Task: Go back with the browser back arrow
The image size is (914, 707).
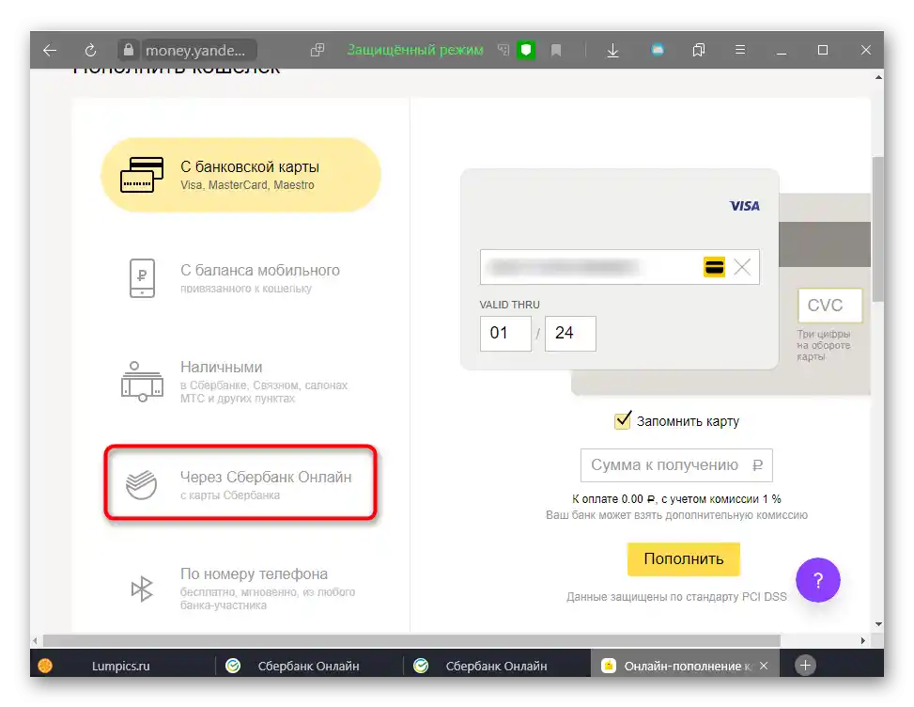Action: click(50, 50)
